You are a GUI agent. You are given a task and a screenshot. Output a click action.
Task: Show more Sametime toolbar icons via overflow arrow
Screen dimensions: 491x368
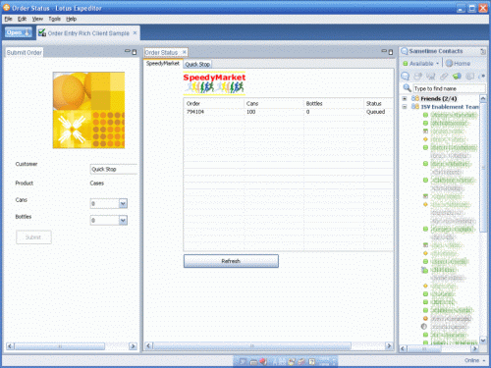pyautogui.click(x=482, y=77)
